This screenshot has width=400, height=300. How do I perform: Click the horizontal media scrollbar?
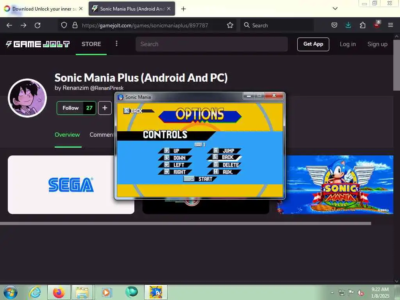click(186, 223)
